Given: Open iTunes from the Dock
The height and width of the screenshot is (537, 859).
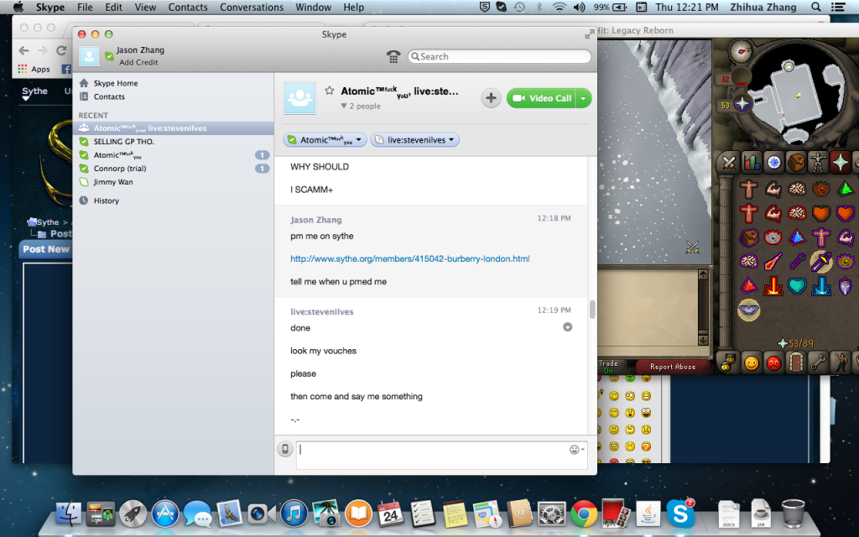Looking at the screenshot, I should click(294, 514).
